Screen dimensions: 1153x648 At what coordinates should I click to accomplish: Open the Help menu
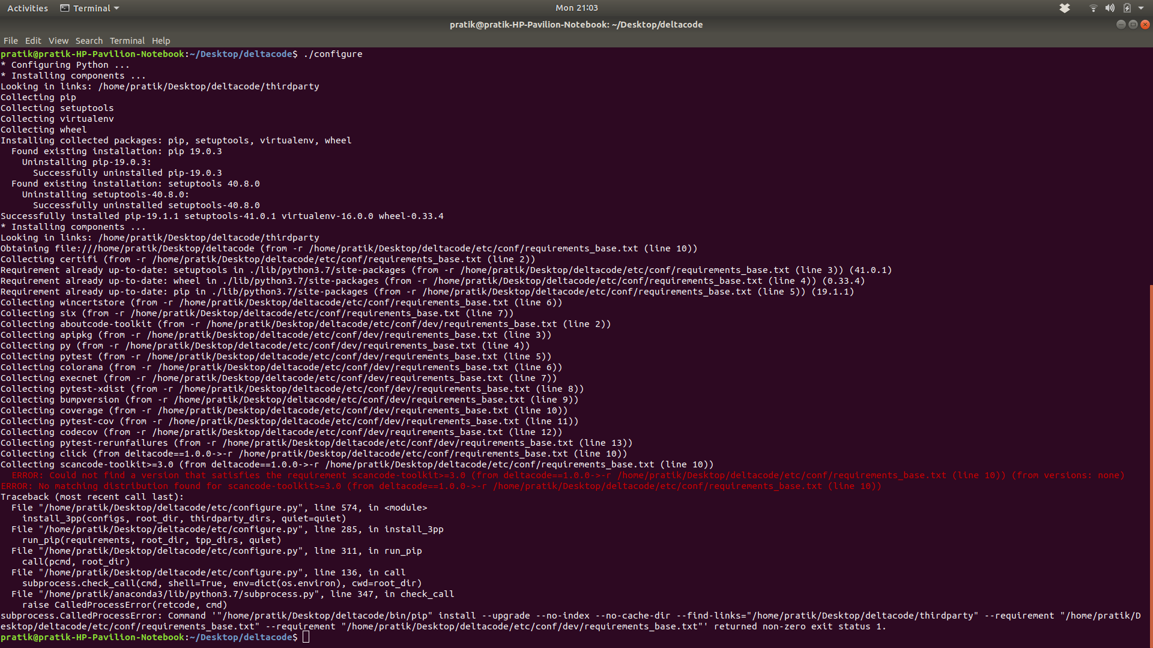[161, 41]
